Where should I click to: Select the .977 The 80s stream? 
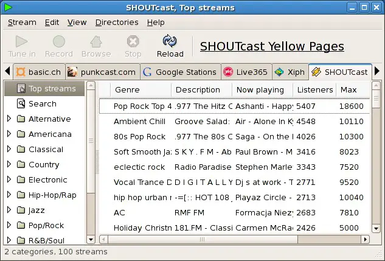point(235,137)
